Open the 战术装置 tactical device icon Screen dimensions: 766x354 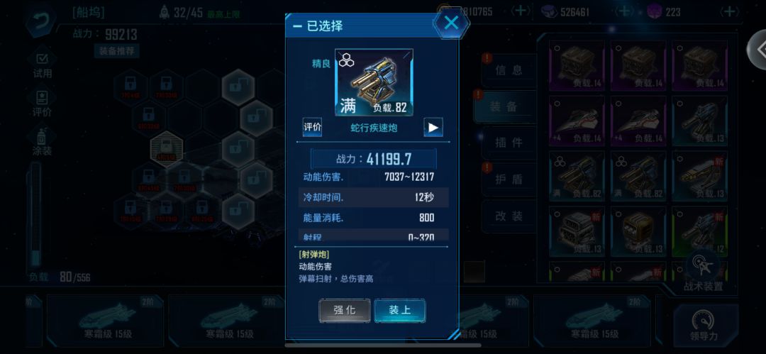[x=702, y=272]
